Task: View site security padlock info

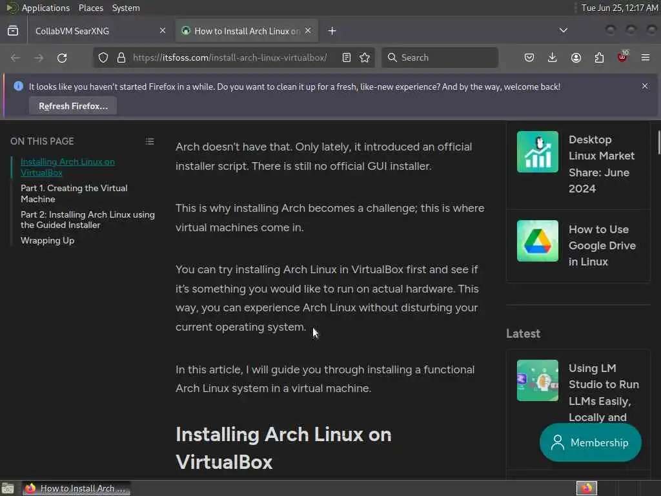Action: pyautogui.click(x=121, y=57)
